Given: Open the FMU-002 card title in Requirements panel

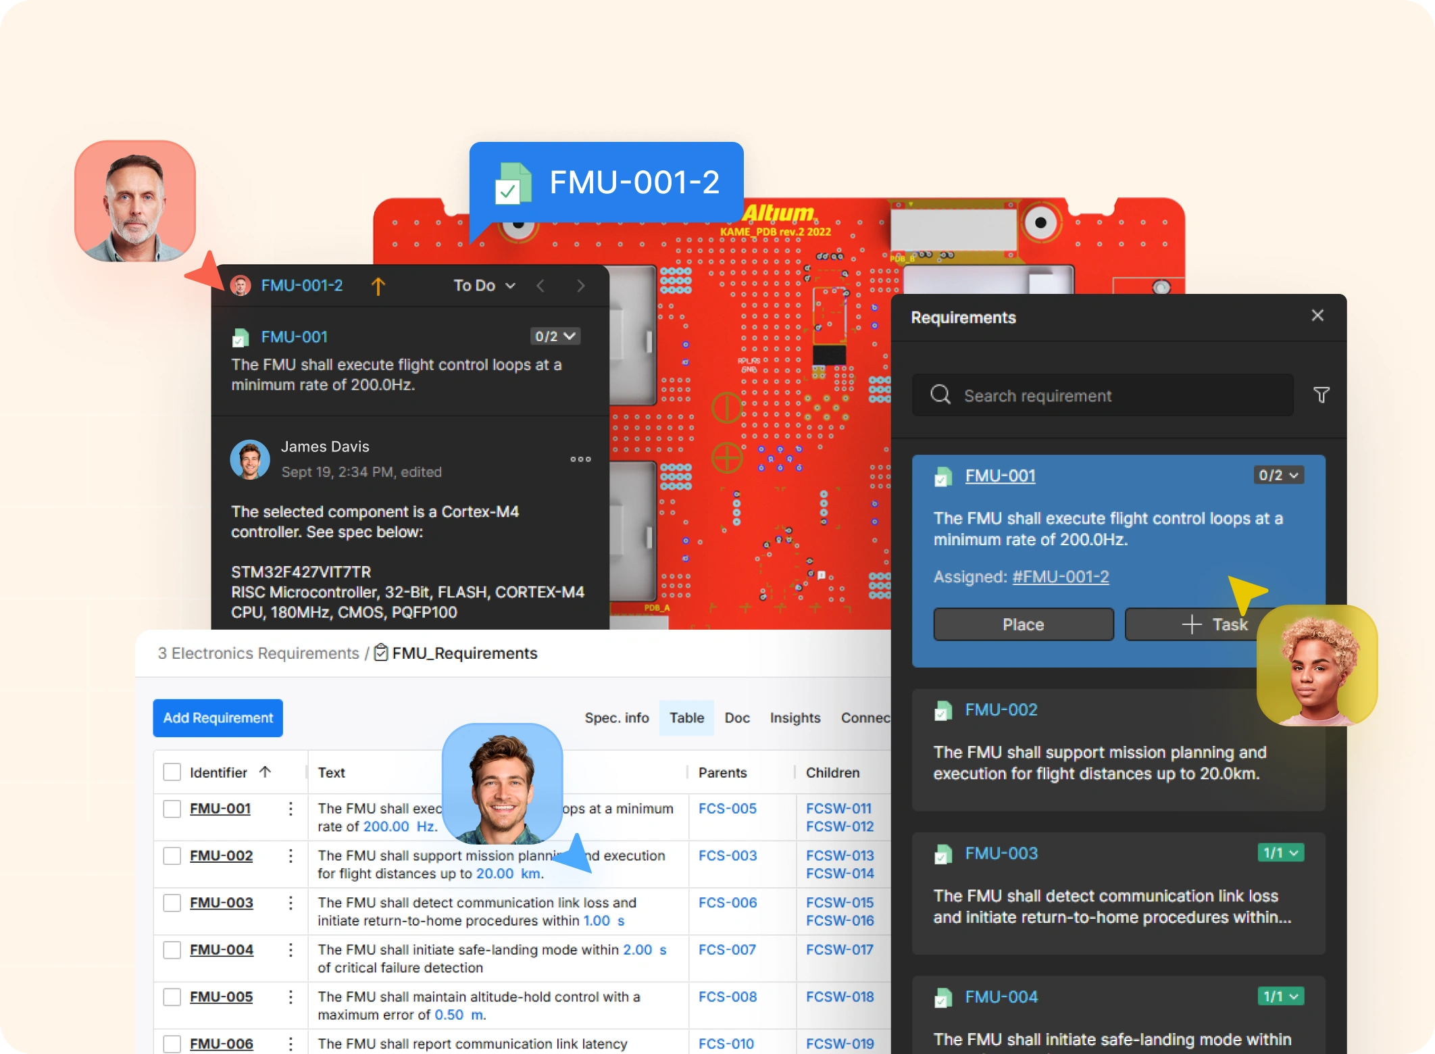Looking at the screenshot, I should 1001,710.
